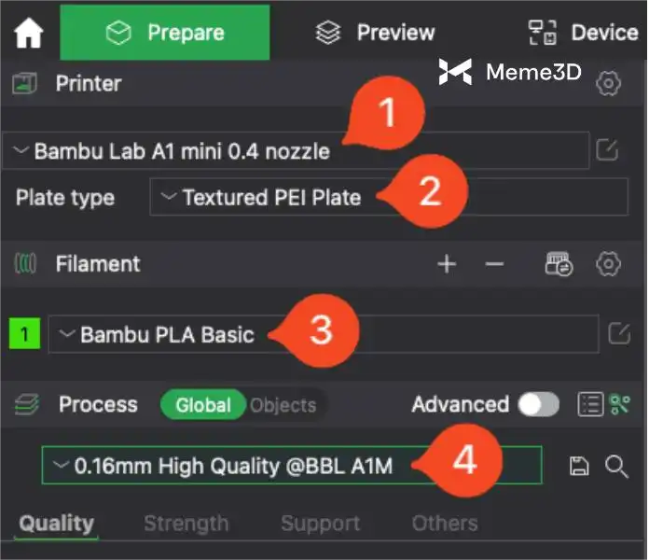Save the process preset
Viewport: 649px width, 560px height.
click(x=579, y=466)
